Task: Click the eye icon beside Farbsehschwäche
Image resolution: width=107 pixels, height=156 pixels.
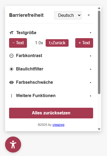Action: tap(11, 82)
